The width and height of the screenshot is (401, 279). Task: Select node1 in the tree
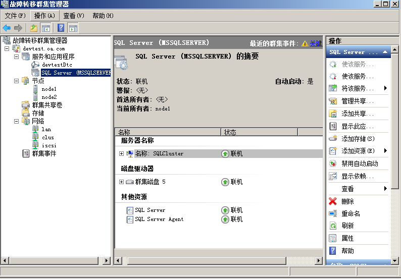(x=49, y=89)
